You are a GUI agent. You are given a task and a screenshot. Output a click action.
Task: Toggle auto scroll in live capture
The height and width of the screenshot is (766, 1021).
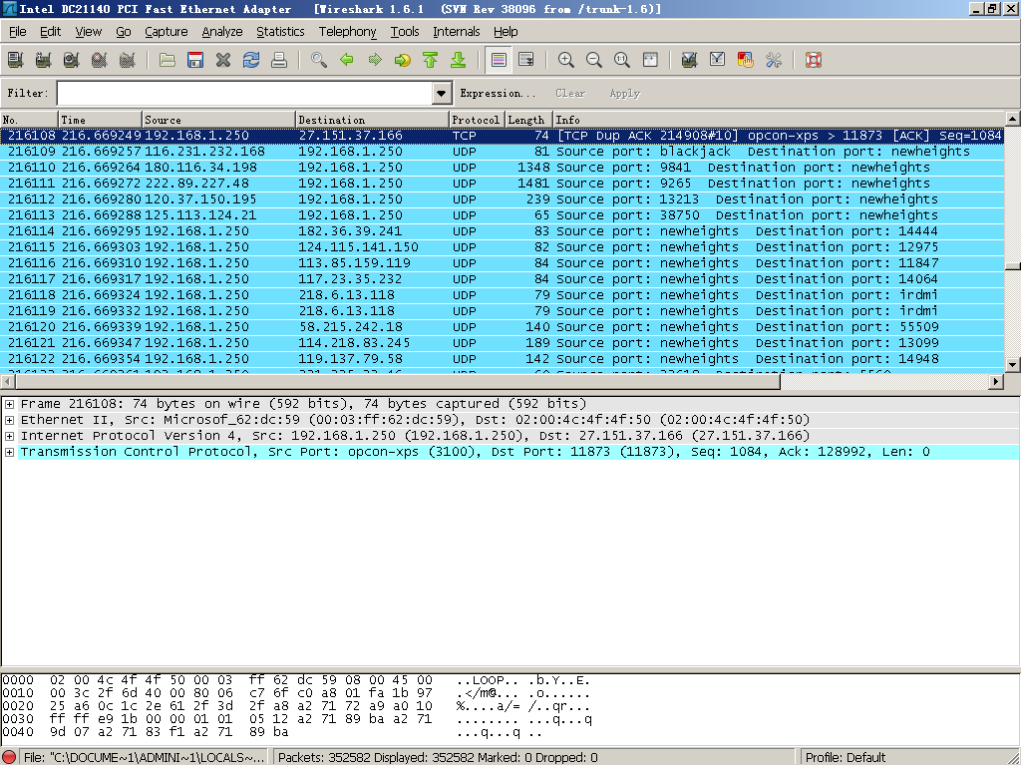pos(526,60)
